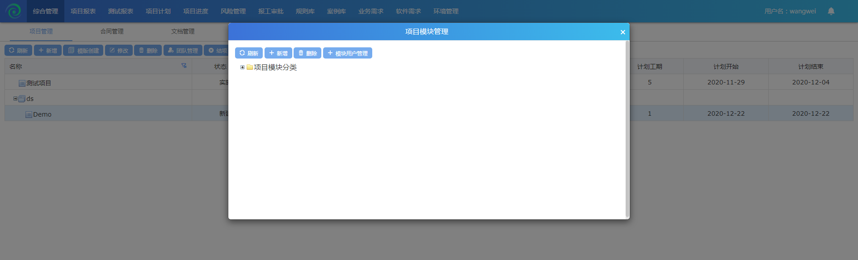Viewport: 858px width, 260px height.
Task: Open the 业务需求 menu
Action: (x=371, y=11)
